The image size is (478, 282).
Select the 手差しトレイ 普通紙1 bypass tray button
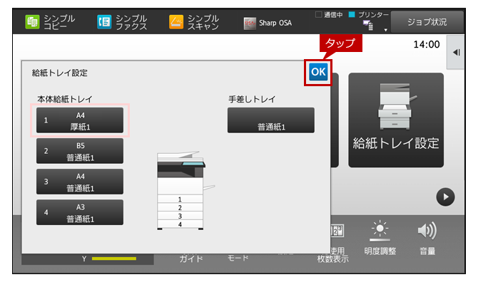[270, 120]
